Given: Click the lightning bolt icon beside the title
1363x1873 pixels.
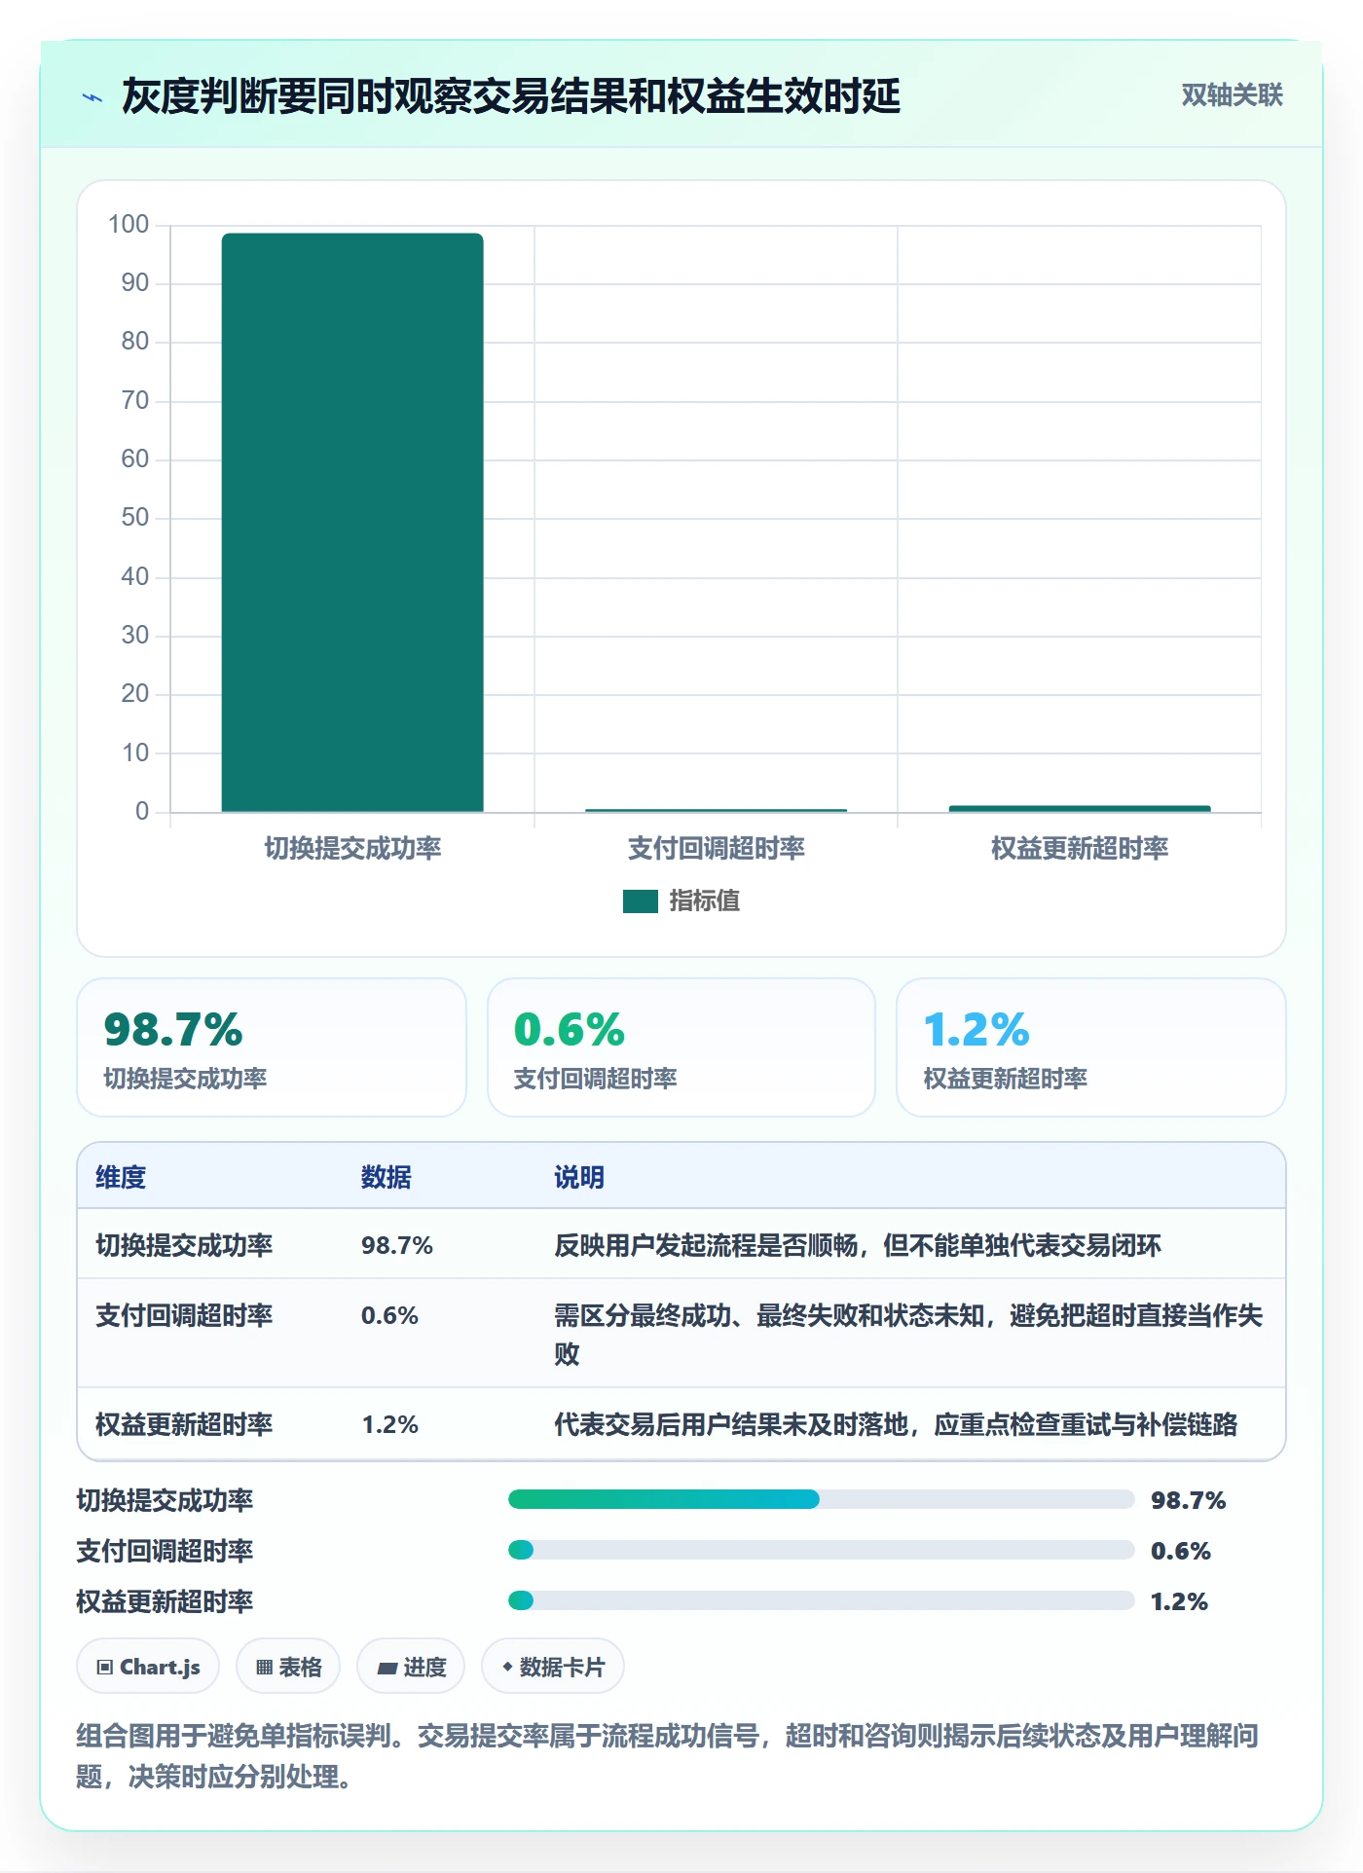Looking at the screenshot, I should coord(92,97).
